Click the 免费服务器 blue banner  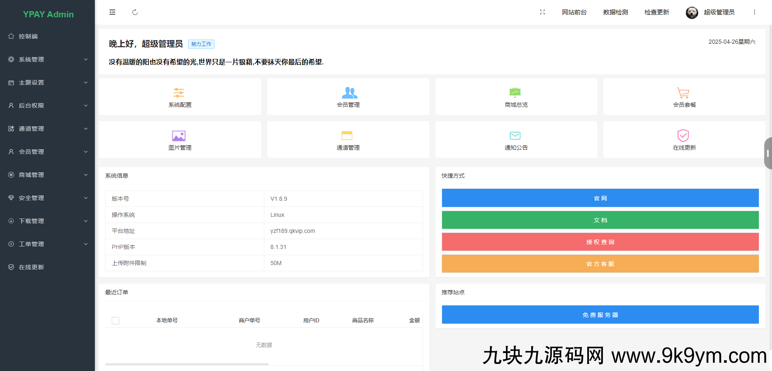coord(600,315)
